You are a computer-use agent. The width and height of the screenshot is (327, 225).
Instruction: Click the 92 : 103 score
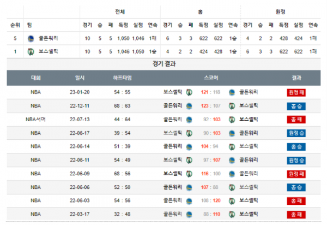(211, 119)
